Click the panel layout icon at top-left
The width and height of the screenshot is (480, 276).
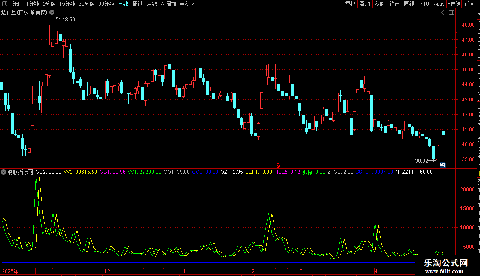pyautogui.click(x=5, y=4)
